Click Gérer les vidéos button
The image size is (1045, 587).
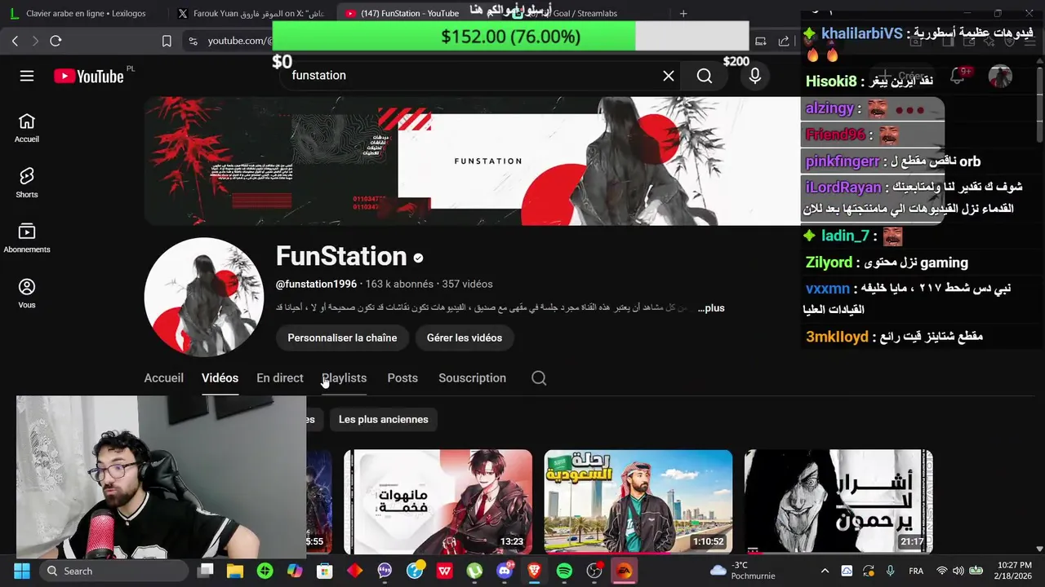coord(465,338)
